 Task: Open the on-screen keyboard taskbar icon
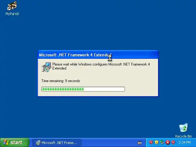pos(140,143)
